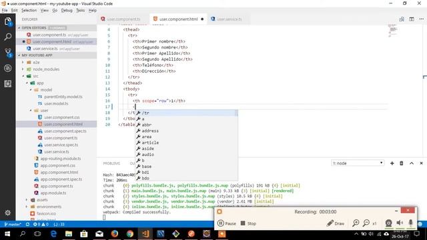Open the File menu
427x240 pixels.
[5, 11]
